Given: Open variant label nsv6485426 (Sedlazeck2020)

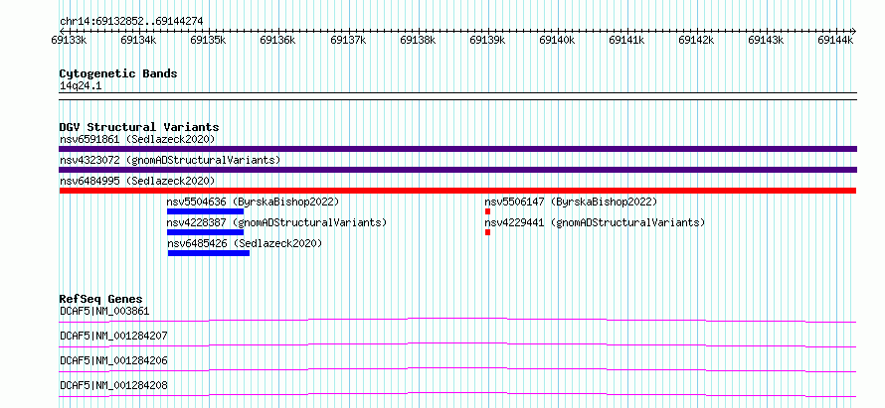Looking at the screenshot, I should coord(245,243).
